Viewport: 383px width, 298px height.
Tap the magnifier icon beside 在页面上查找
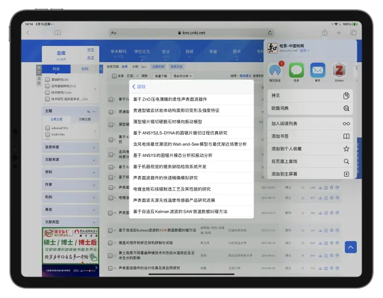[x=346, y=161]
